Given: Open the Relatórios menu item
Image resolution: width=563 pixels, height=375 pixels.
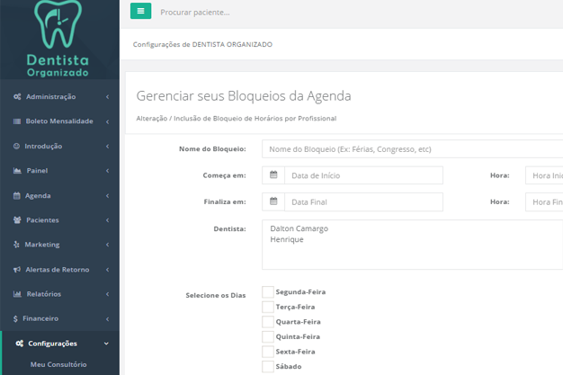Looking at the screenshot, I should click(x=59, y=294).
